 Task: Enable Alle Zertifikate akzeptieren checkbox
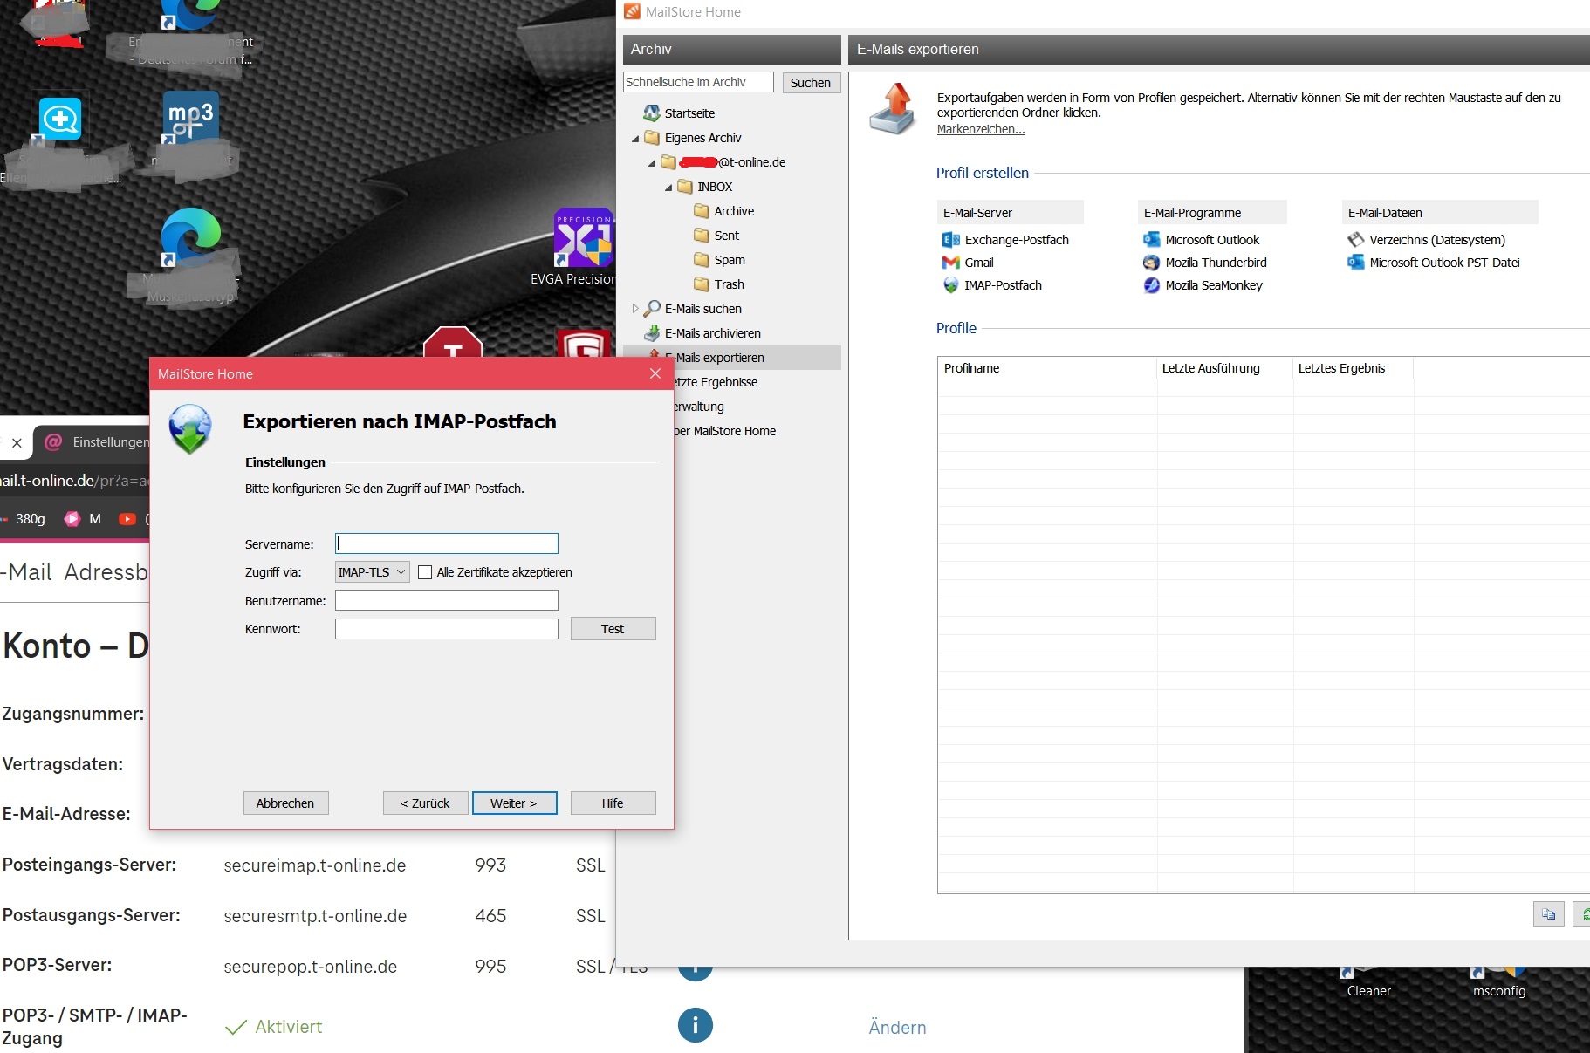click(425, 572)
